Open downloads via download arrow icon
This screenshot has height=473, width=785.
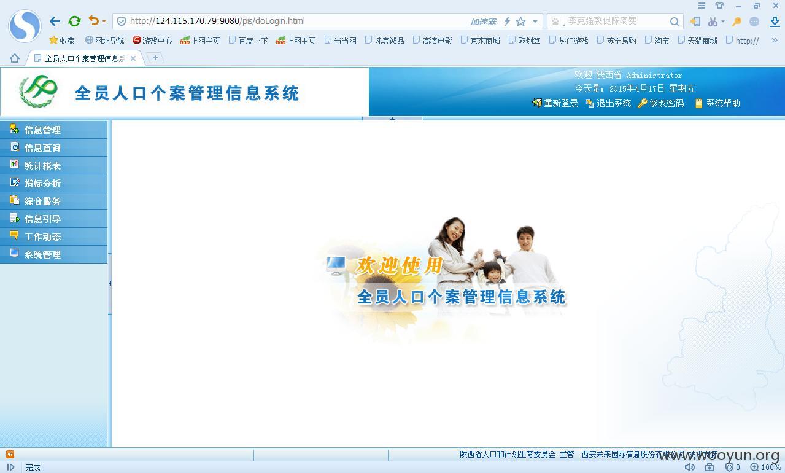(x=775, y=21)
